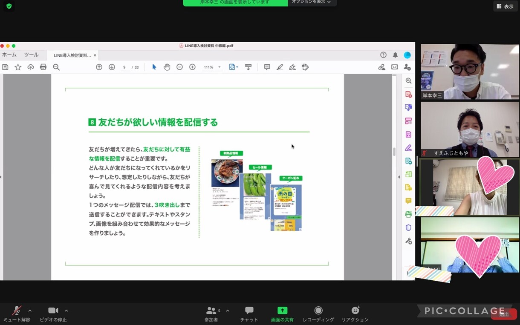
Task: Click the Acrobat vertical scrollbar thumb
Action: pyautogui.click(x=394, y=152)
